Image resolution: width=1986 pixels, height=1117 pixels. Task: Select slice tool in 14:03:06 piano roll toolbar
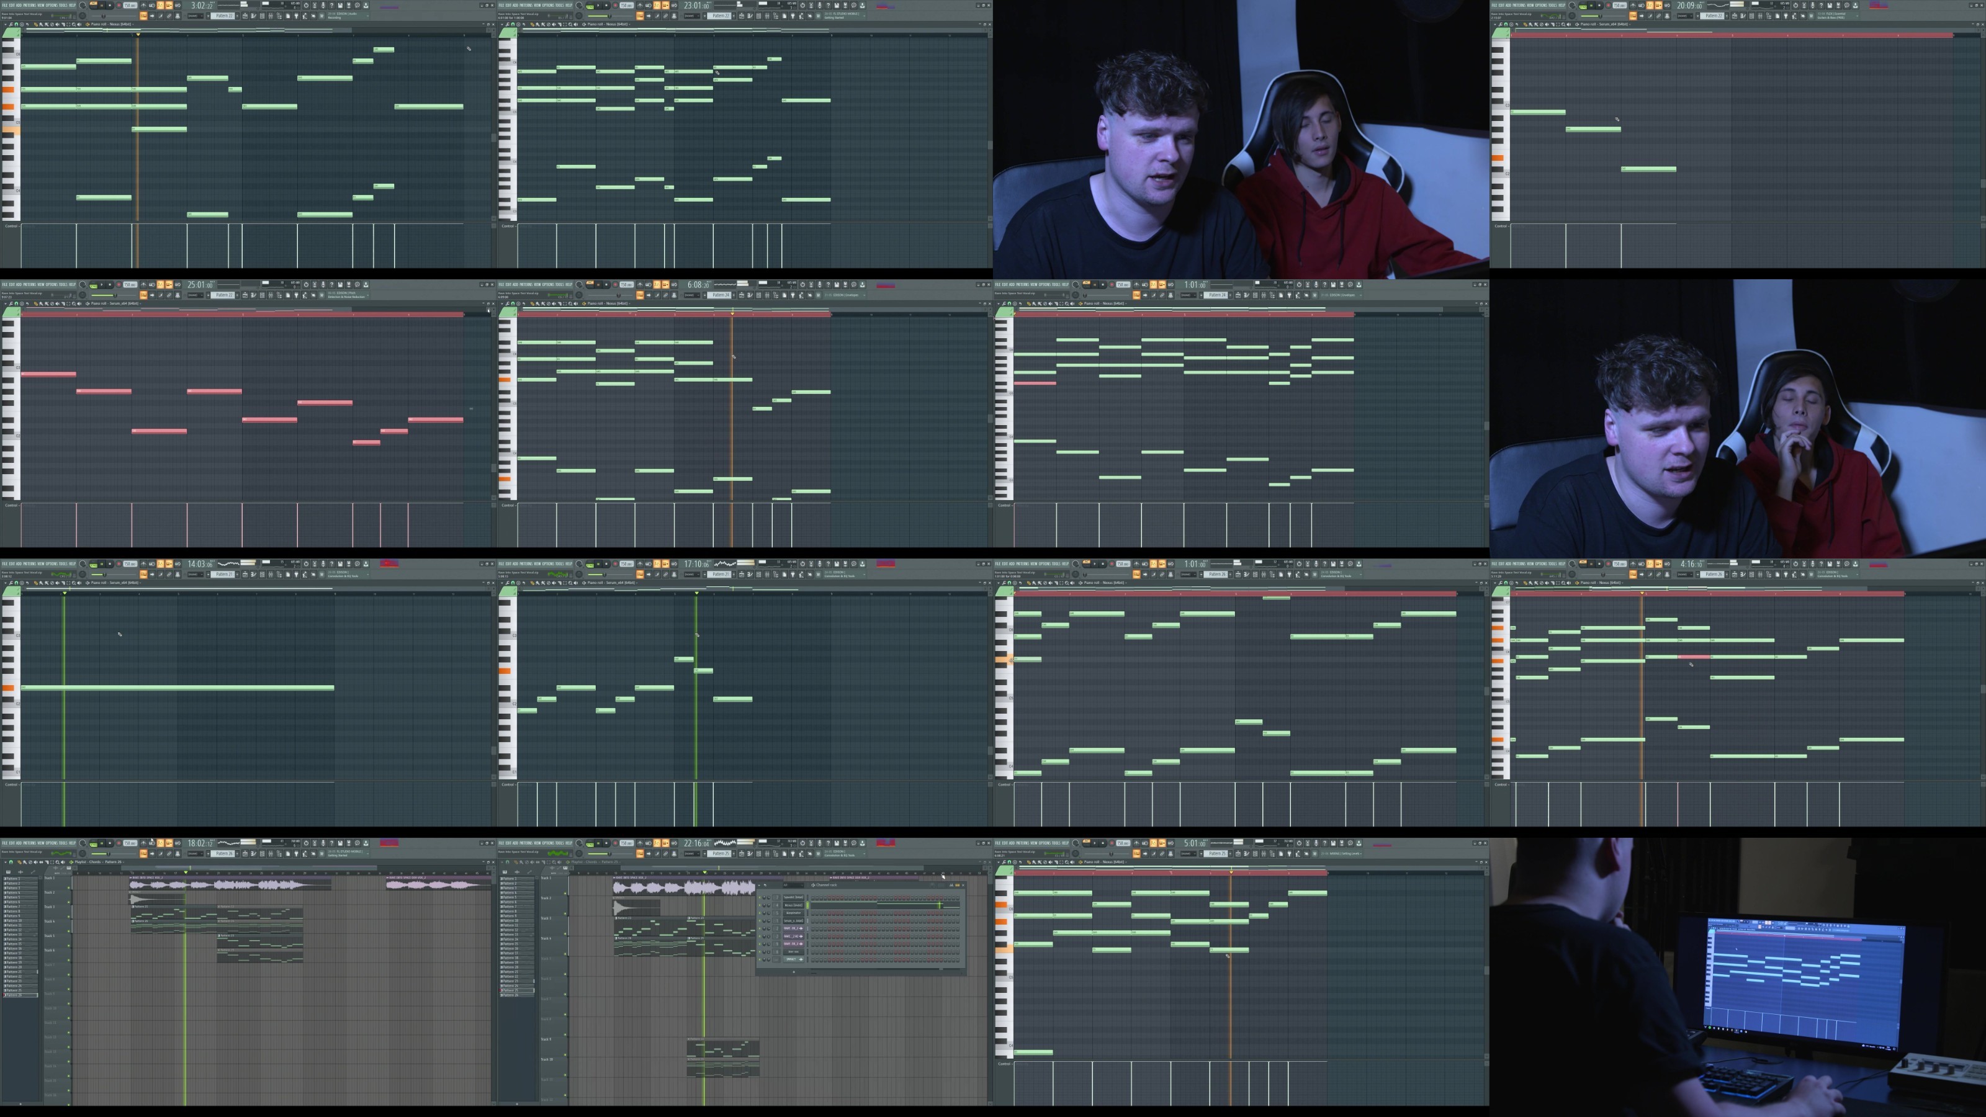[63, 582]
